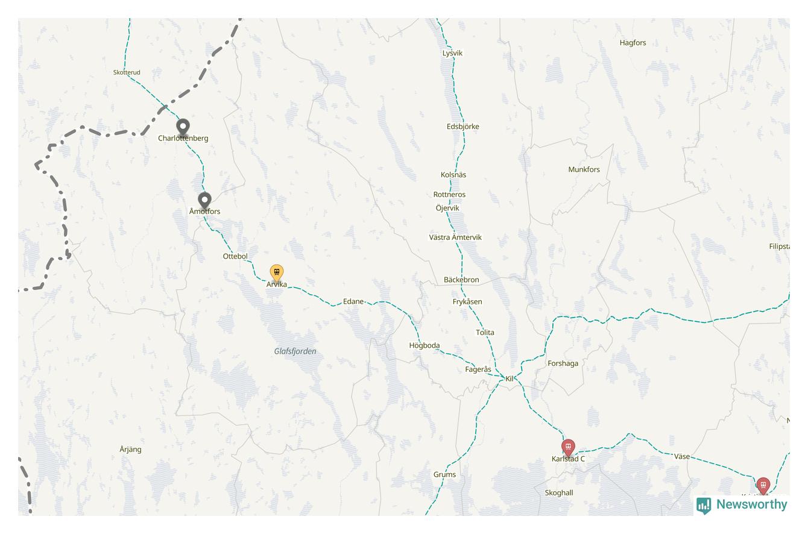This screenshot has height=534, width=808.
Task: Select the Högboda label on the railway
Action: (425, 345)
